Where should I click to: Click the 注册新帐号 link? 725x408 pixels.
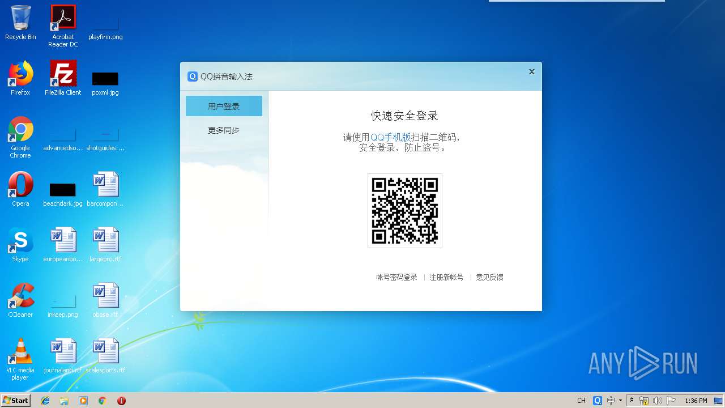[x=446, y=277]
